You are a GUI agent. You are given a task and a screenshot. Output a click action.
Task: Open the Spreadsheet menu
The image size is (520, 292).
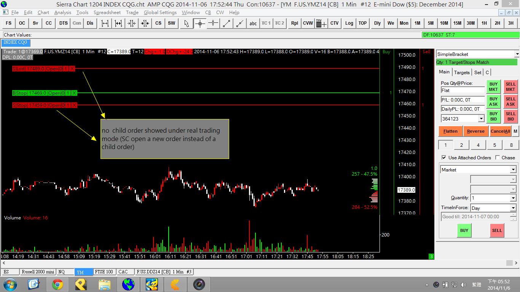107,13
